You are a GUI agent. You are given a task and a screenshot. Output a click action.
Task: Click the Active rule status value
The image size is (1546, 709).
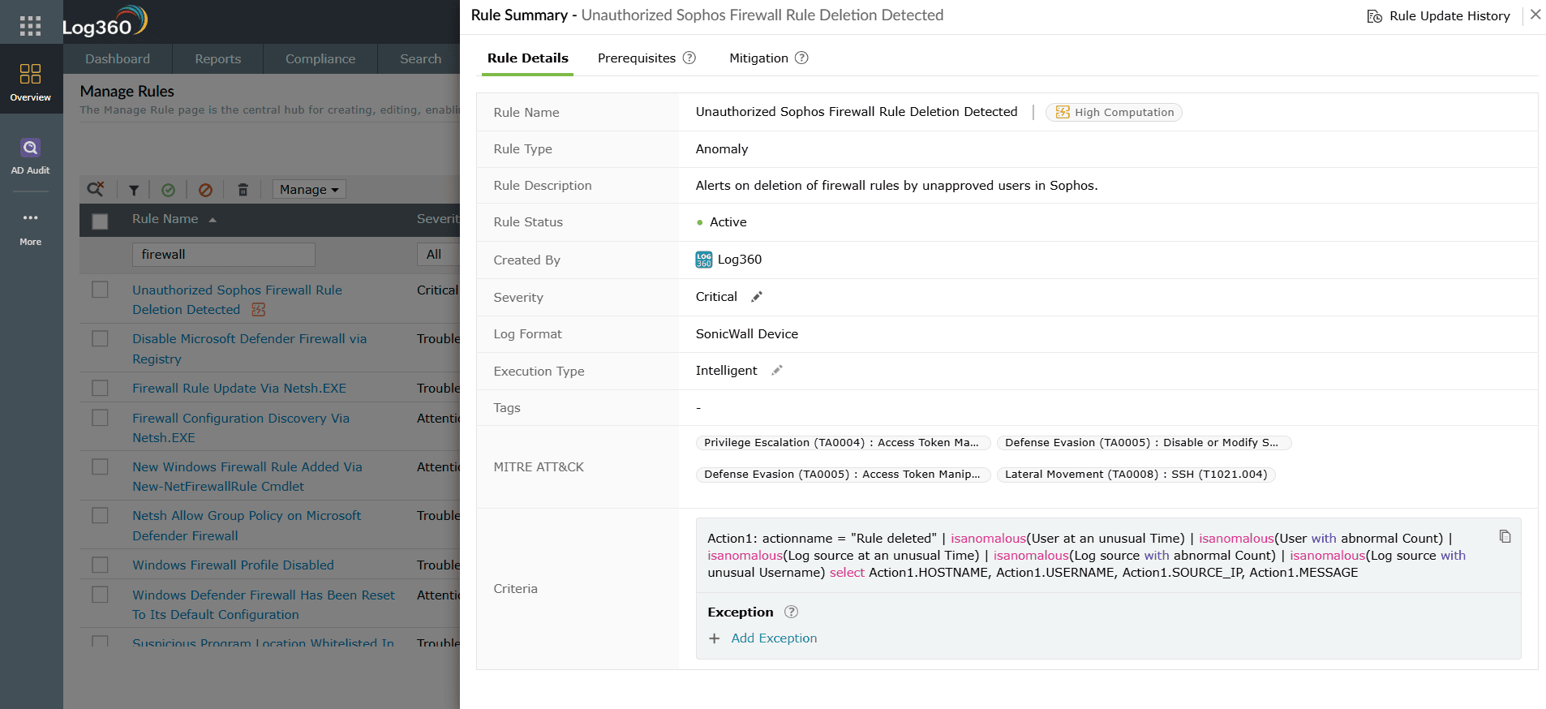click(728, 221)
